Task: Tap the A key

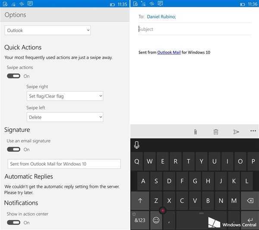Action: [143, 181]
